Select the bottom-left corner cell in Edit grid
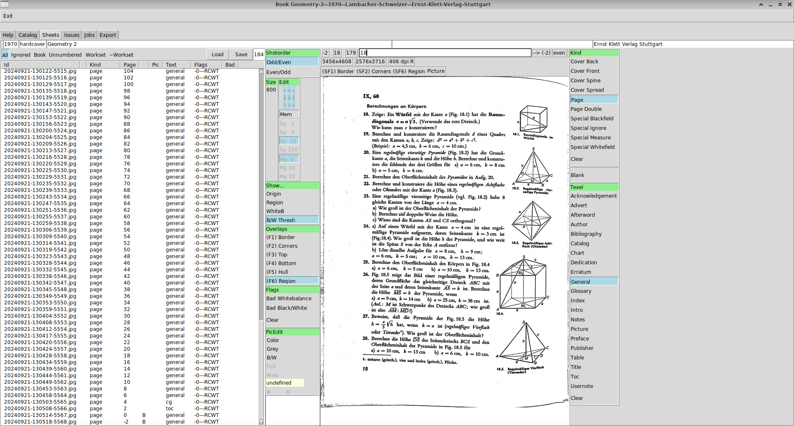The height and width of the screenshot is (426, 794). click(x=285, y=105)
